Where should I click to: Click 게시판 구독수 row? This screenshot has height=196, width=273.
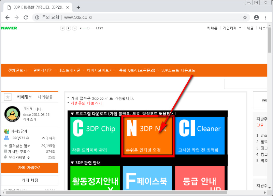tap(29, 152)
